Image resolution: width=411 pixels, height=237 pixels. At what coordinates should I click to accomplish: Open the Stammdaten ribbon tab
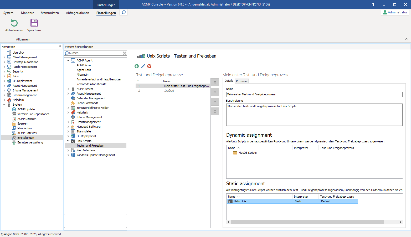click(50, 13)
